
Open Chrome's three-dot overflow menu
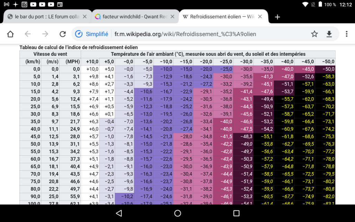pyautogui.click(x=346, y=34)
